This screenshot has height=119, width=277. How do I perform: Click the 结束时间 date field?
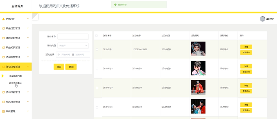80,54
